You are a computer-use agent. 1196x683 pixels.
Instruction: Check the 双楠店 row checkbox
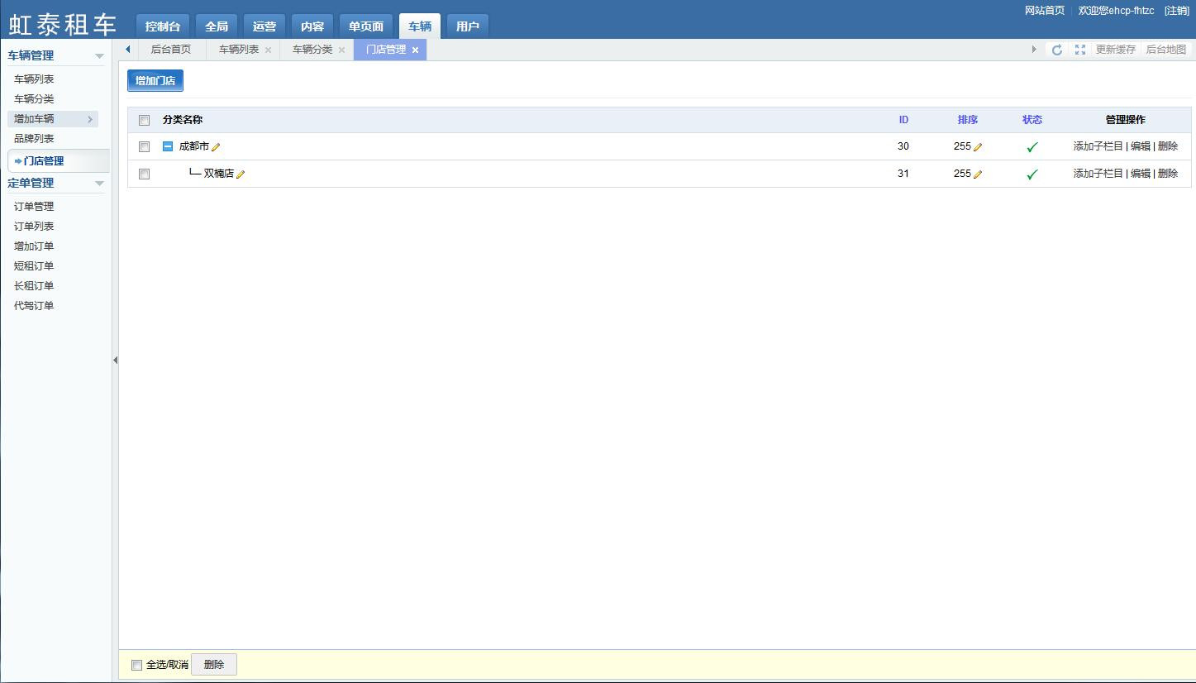coord(144,174)
